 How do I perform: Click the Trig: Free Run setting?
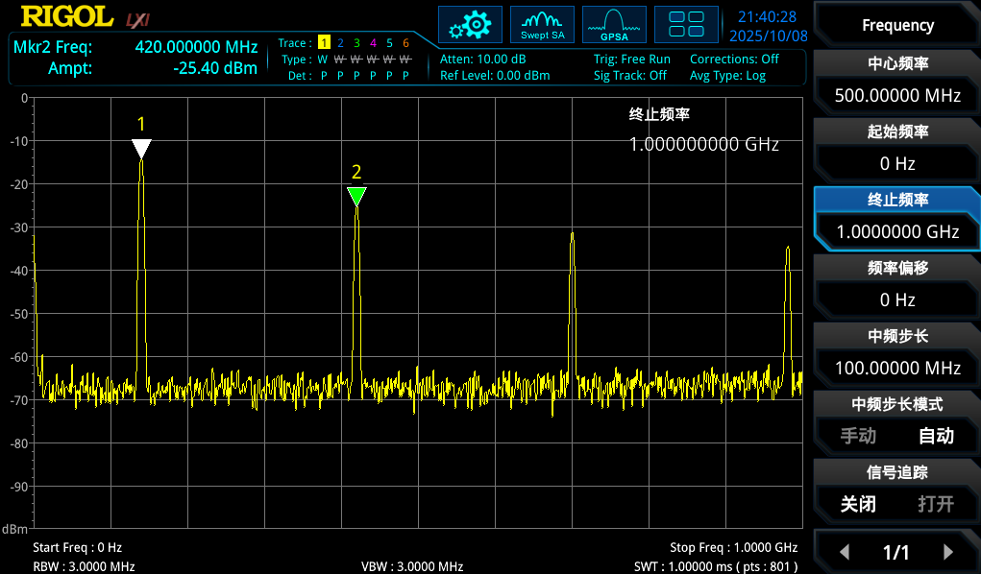click(632, 60)
